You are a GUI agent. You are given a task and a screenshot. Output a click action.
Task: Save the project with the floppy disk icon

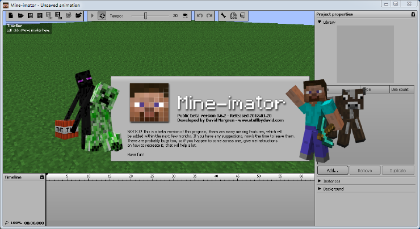click(x=30, y=15)
